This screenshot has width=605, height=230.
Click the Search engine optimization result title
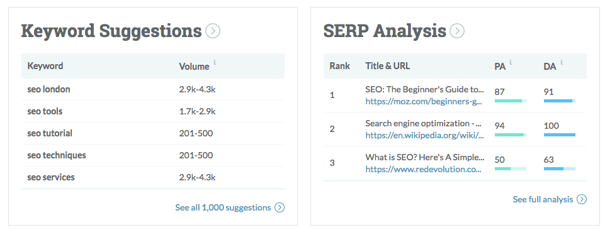(424, 124)
